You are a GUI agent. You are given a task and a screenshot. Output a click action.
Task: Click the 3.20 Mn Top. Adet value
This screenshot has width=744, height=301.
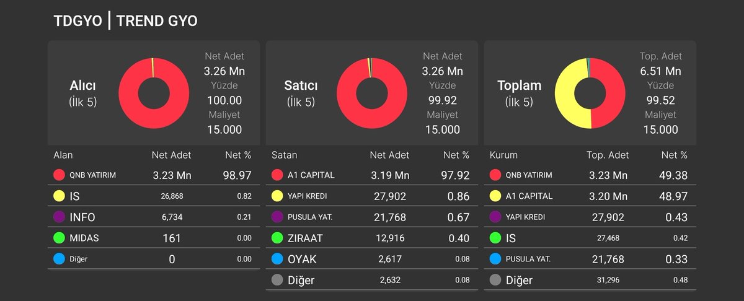(608, 196)
